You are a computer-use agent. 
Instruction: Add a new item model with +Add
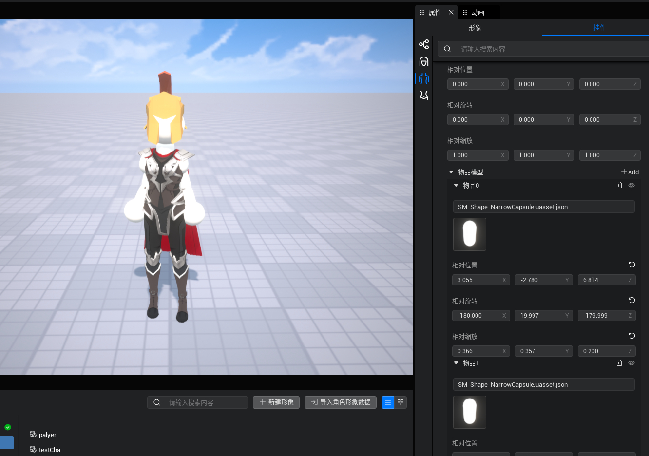pyautogui.click(x=630, y=172)
